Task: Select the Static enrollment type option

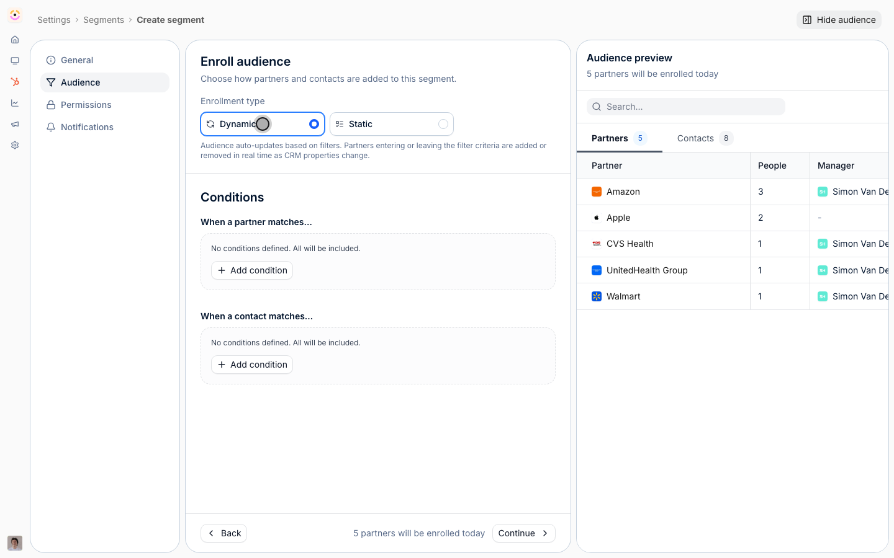Action: coord(392,124)
